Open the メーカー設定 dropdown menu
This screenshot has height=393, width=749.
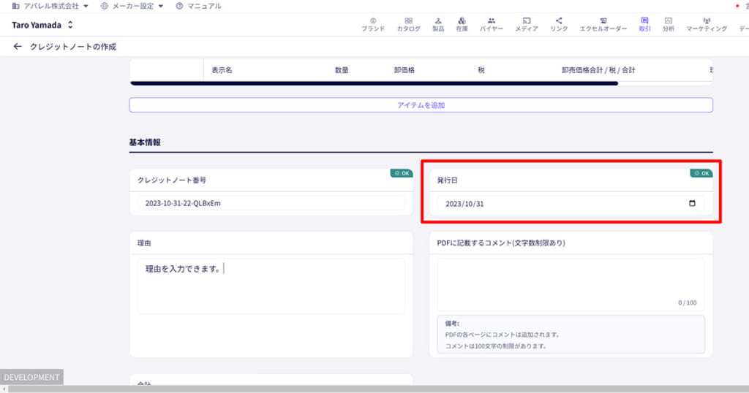(132, 6)
